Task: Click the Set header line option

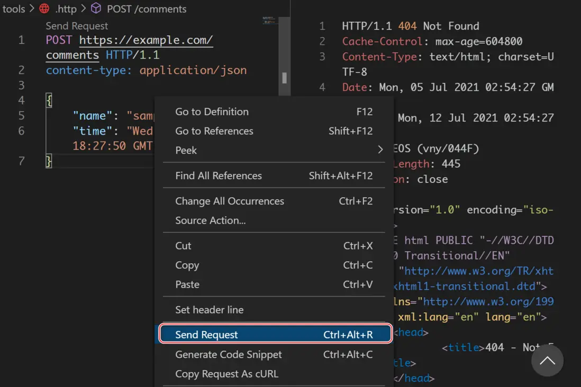Action: click(210, 310)
